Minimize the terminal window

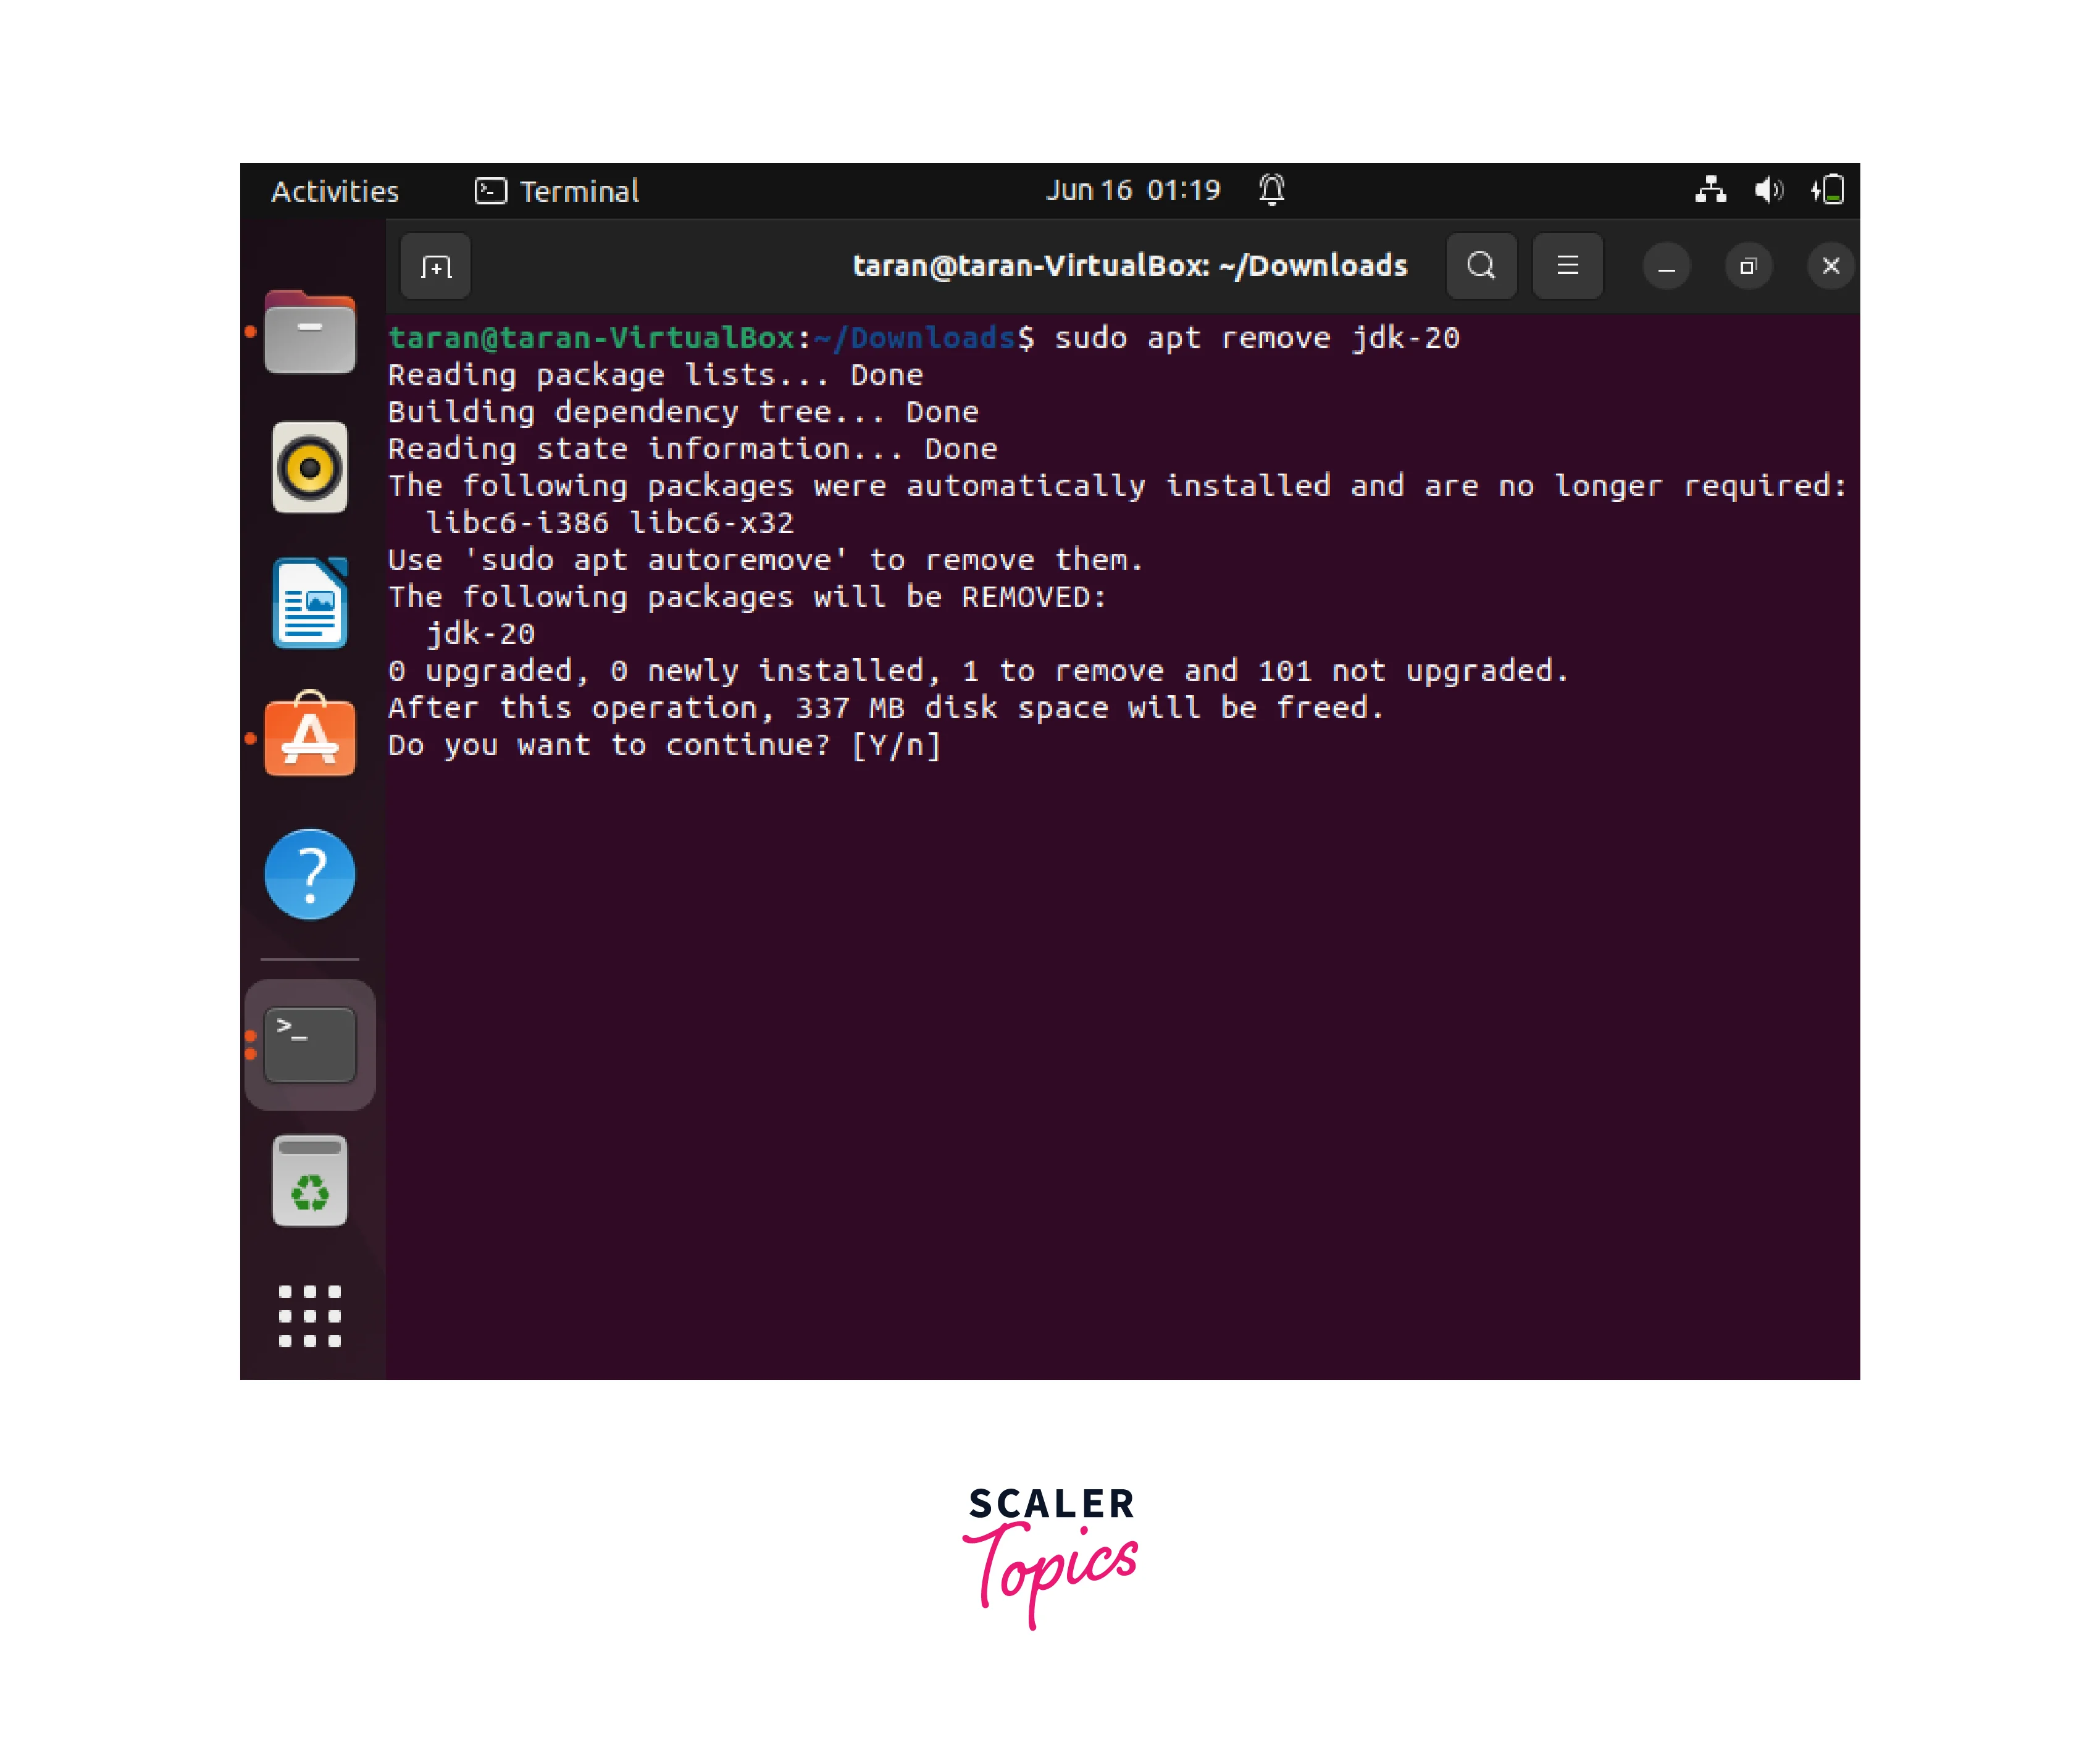tap(1666, 267)
